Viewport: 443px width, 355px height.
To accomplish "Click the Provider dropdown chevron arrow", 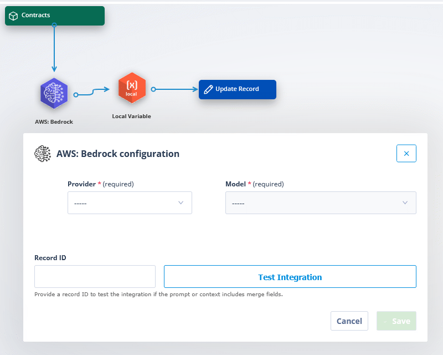I will (x=181, y=202).
